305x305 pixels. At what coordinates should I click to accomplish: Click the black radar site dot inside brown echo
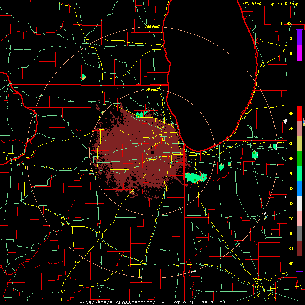point(152,152)
